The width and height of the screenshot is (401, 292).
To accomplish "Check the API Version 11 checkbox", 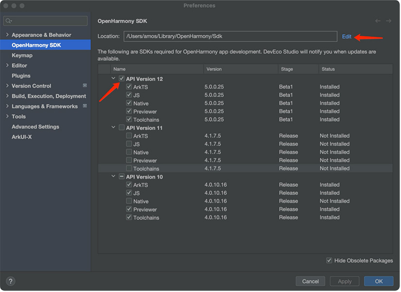I will [x=122, y=128].
